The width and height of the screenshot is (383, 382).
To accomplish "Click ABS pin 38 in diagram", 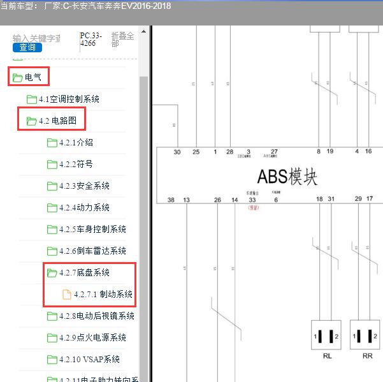I will coord(171,200).
